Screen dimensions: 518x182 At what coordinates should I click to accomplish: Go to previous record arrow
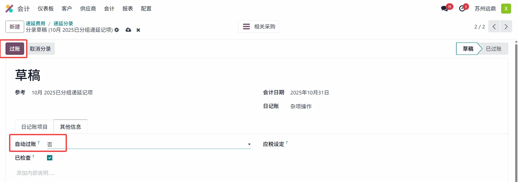pos(494,27)
